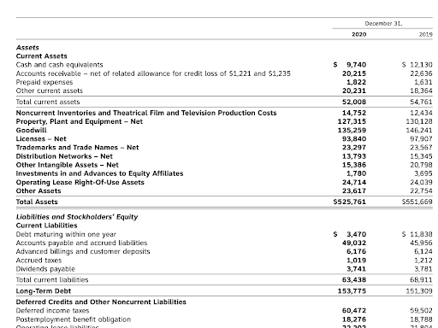Select the Noncurrent Inventories and Theatrical Film label
438x328 pixels.
point(146,113)
